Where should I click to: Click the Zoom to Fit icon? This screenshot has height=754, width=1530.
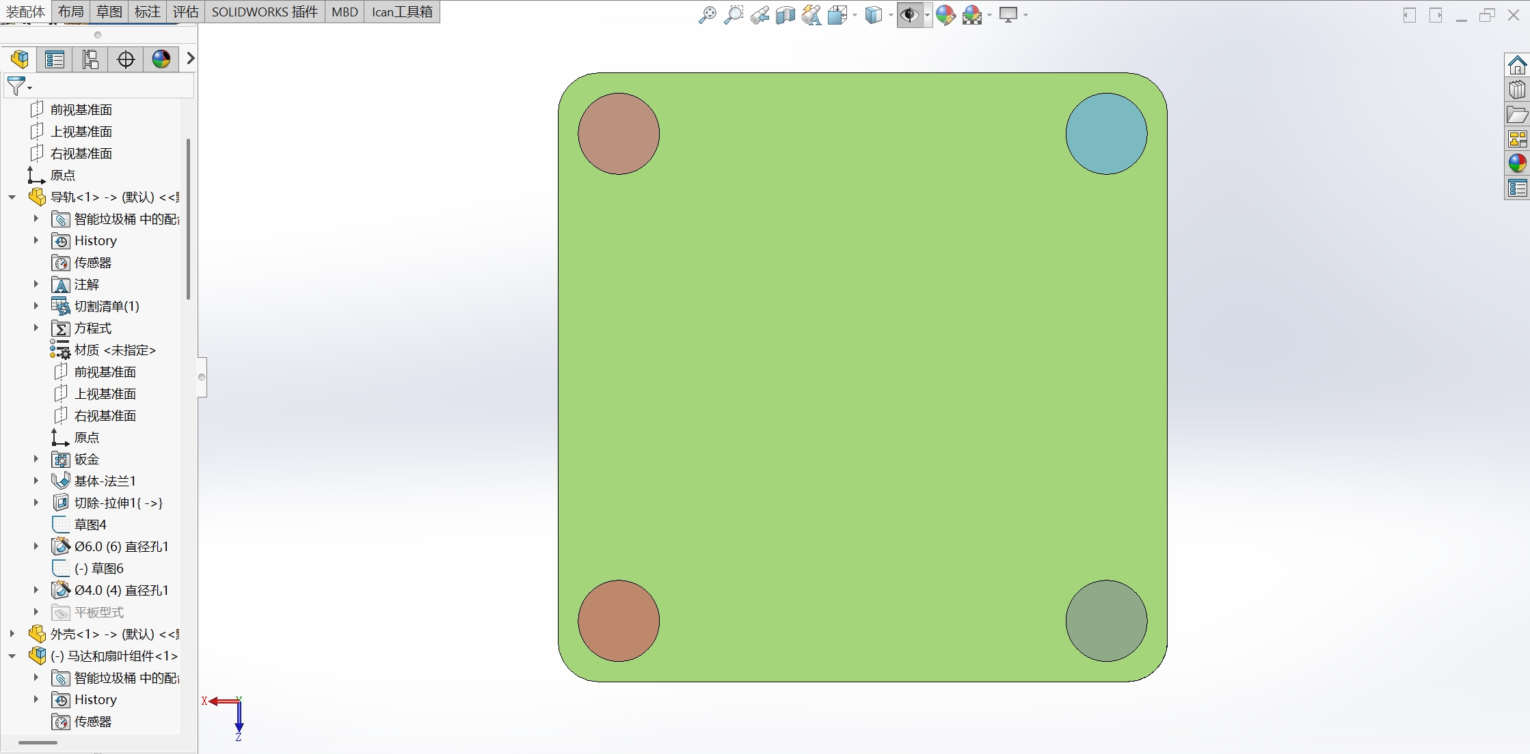coord(707,15)
